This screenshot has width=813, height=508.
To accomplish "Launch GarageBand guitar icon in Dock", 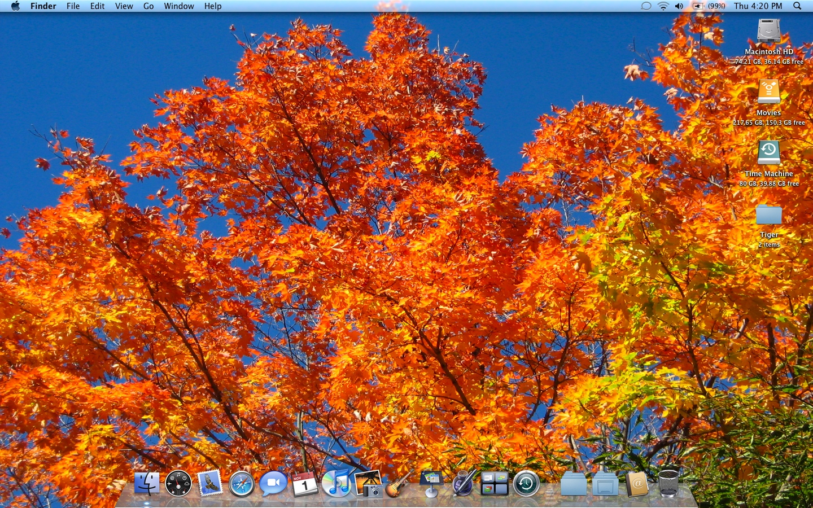I will pyautogui.click(x=400, y=484).
